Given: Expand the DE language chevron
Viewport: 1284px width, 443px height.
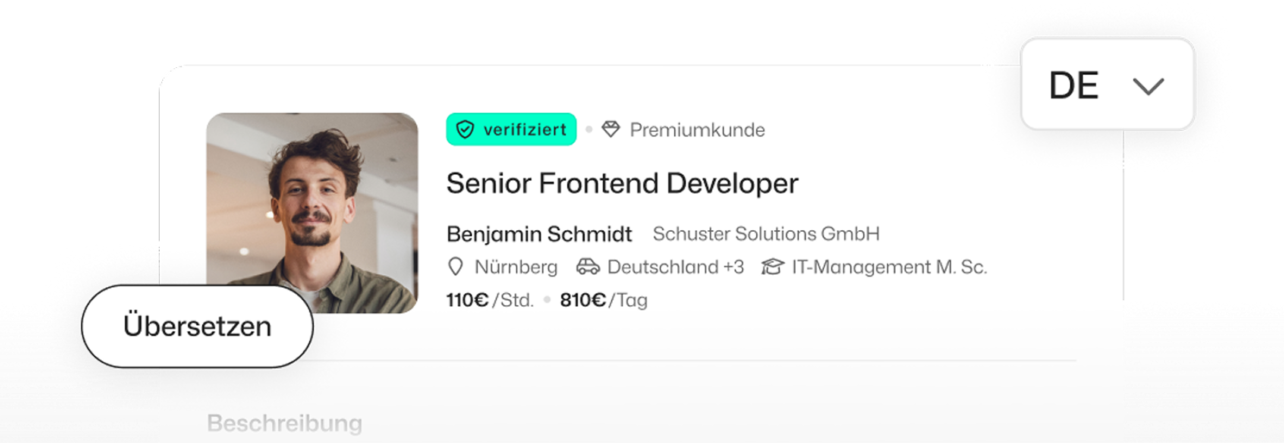Looking at the screenshot, I should (1148, 86).
